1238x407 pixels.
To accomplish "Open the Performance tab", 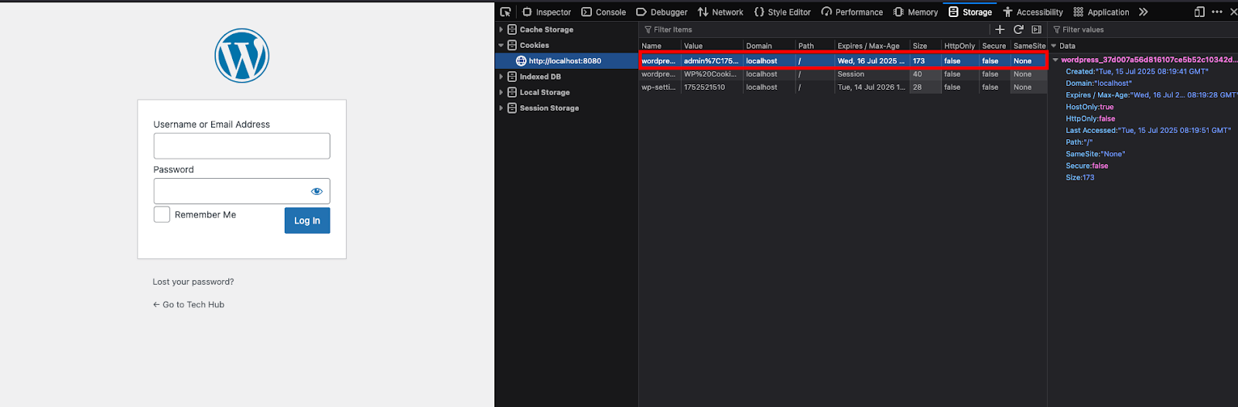I will tap(852, 12).
